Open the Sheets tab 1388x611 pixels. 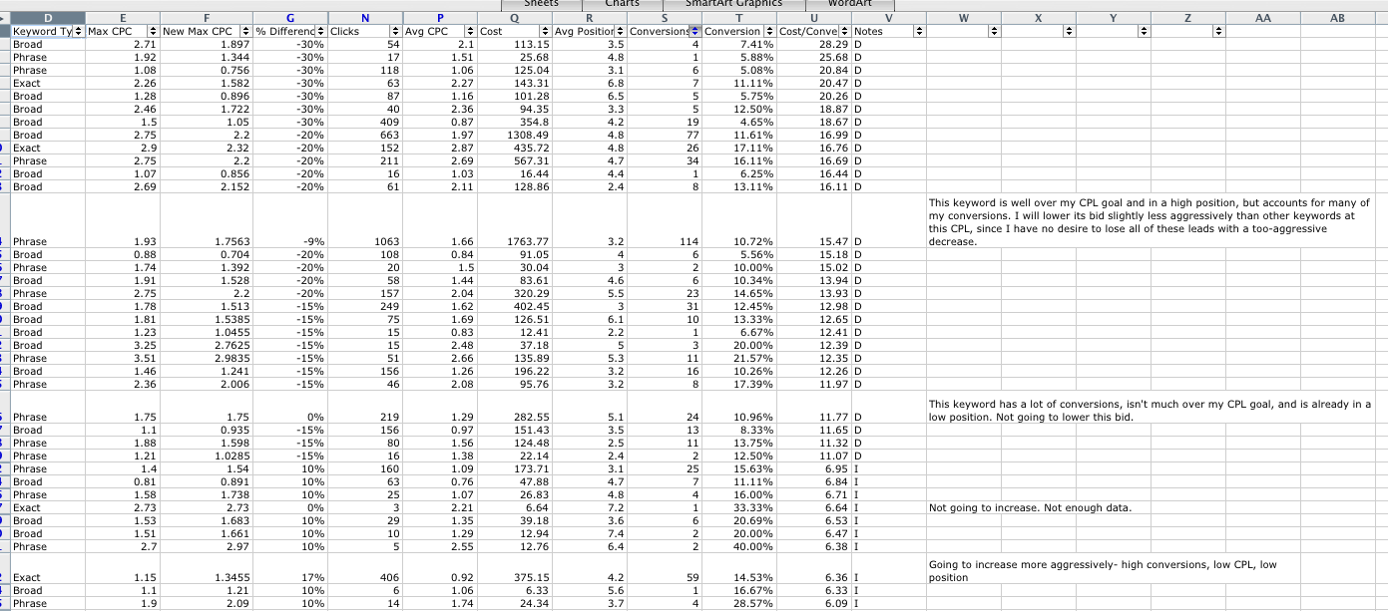tap(541, 4)
